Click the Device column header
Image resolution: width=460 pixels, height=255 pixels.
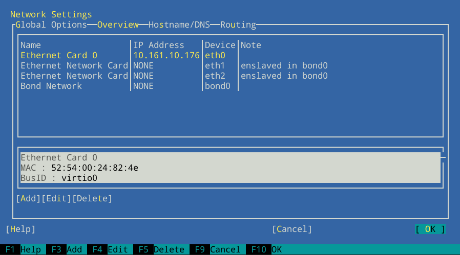(220, 45)
